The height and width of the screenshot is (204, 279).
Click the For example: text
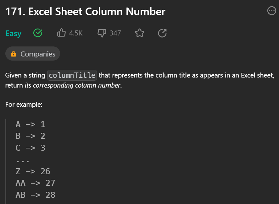[x=24, y=105]
